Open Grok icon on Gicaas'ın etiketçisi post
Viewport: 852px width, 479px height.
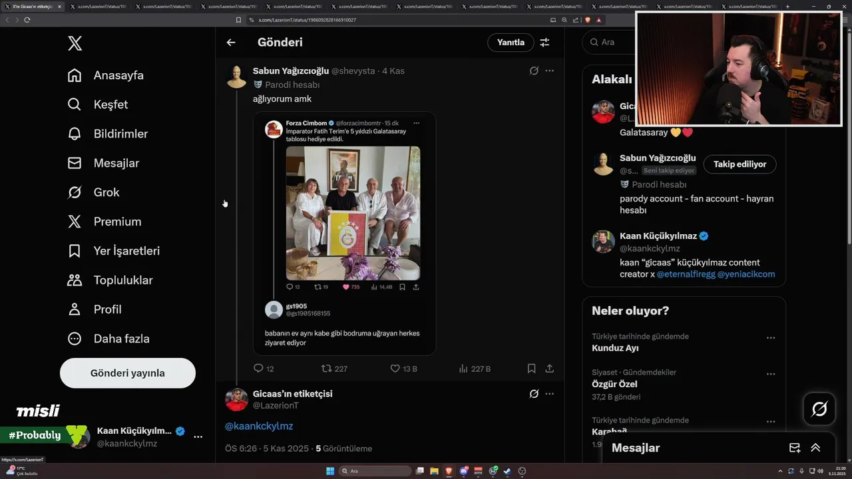pos(534,394)
